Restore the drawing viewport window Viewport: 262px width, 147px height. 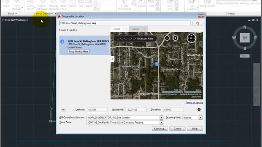click(x=253, y=20)
